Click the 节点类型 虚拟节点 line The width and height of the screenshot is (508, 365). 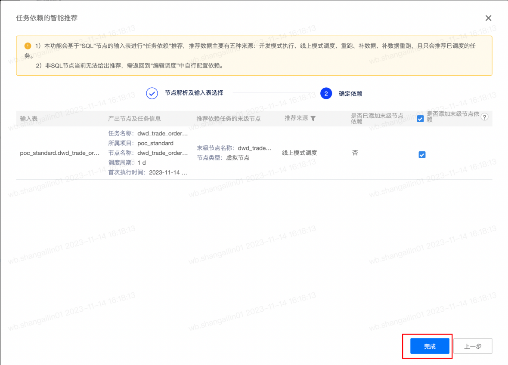point(223,158)
